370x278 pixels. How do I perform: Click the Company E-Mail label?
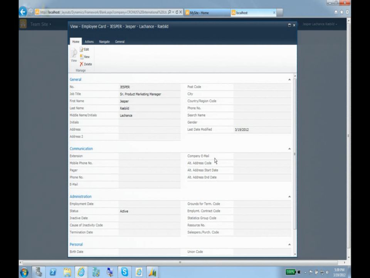click(x=198, y=156)
